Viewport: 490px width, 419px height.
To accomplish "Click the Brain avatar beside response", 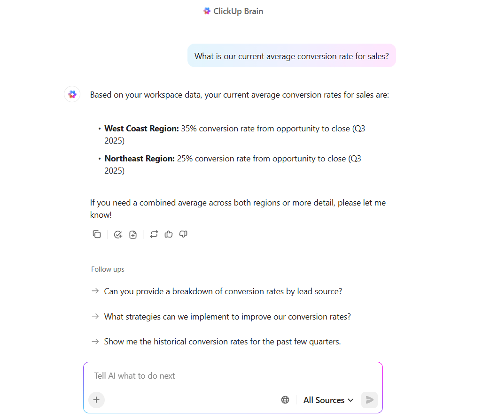I will 72,94.
